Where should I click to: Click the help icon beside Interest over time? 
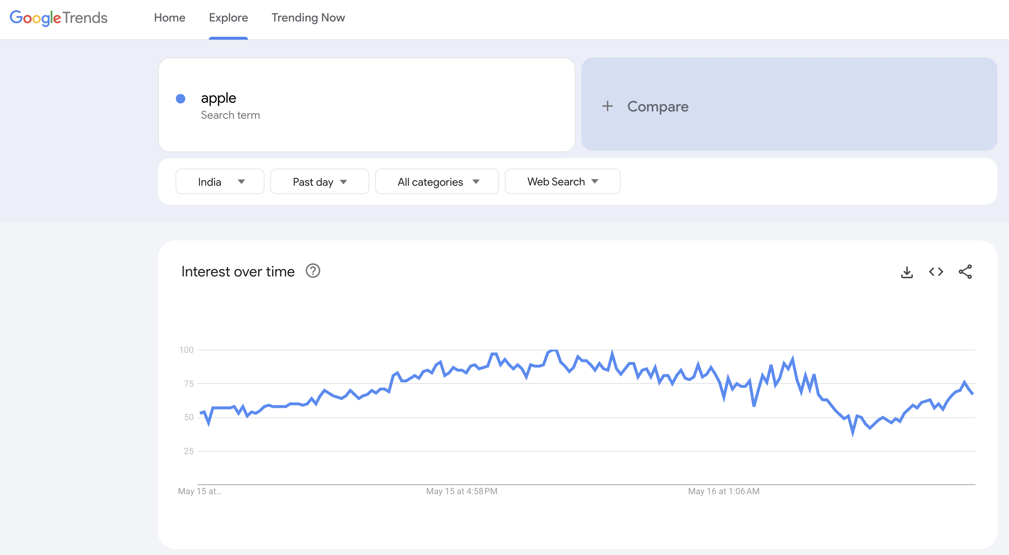pyautogui.click(x=313, y=271)
